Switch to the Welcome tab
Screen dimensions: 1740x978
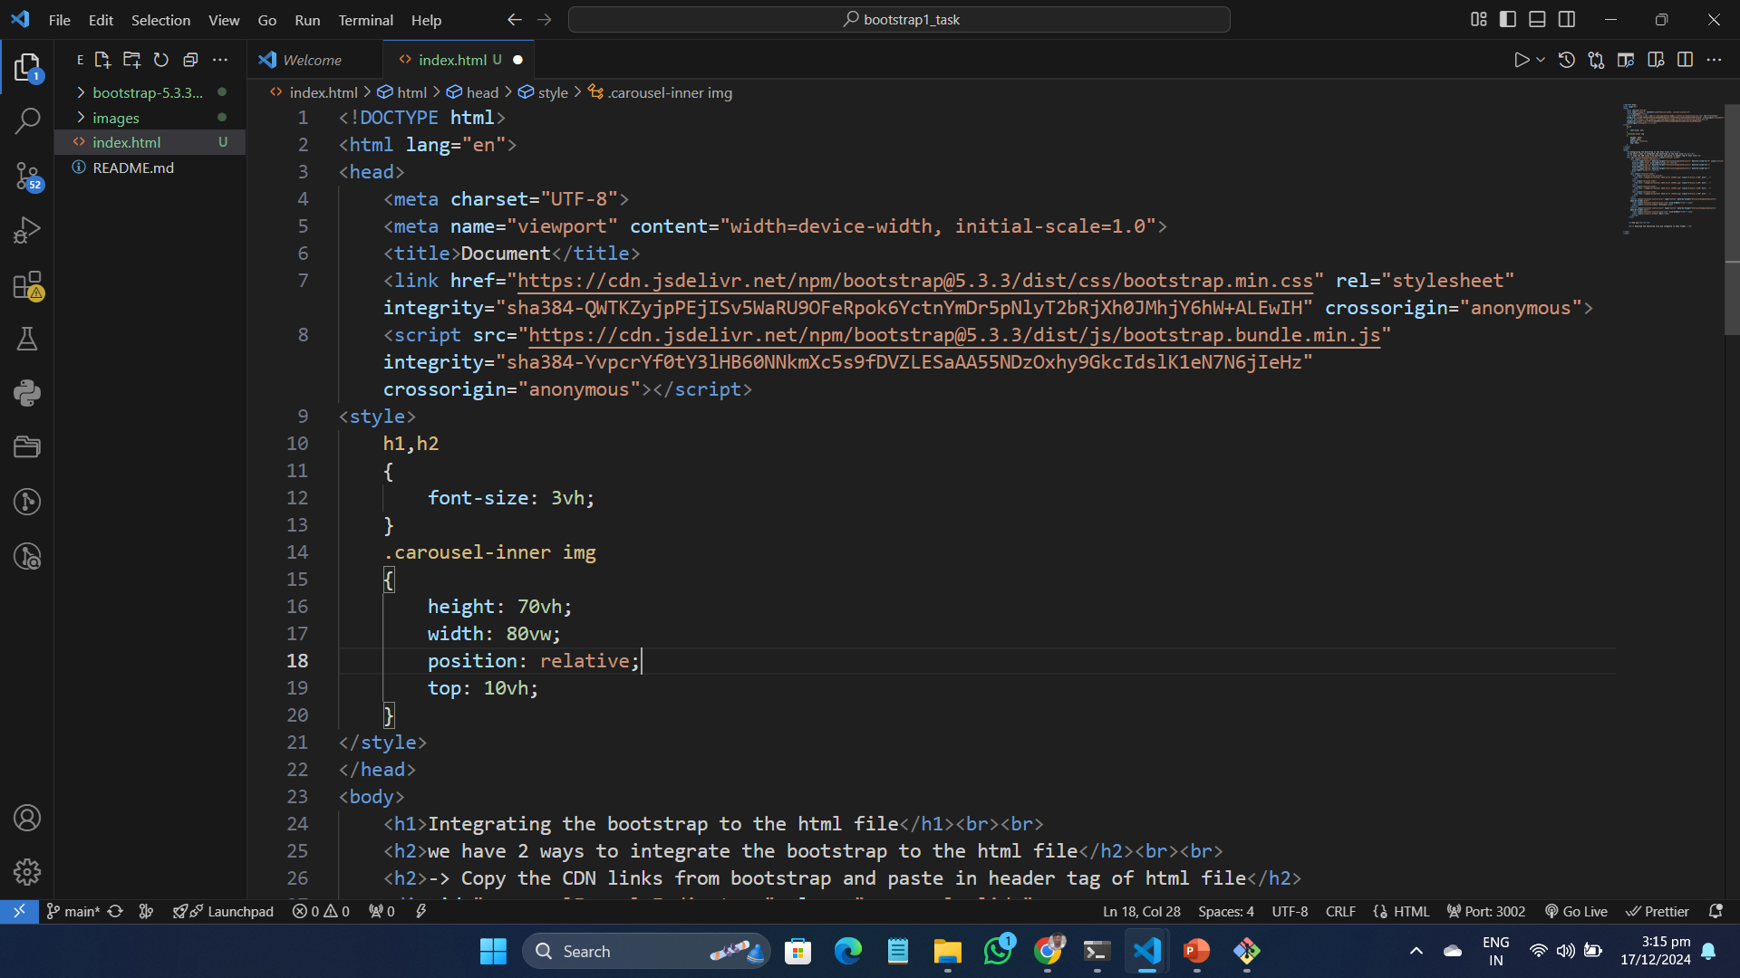click(312, 60)
